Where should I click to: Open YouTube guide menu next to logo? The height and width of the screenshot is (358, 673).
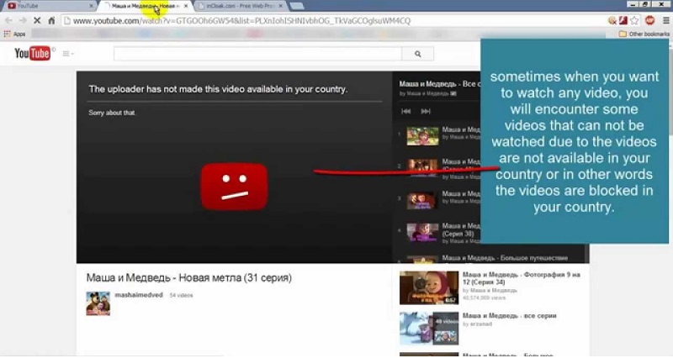(68, 54)
